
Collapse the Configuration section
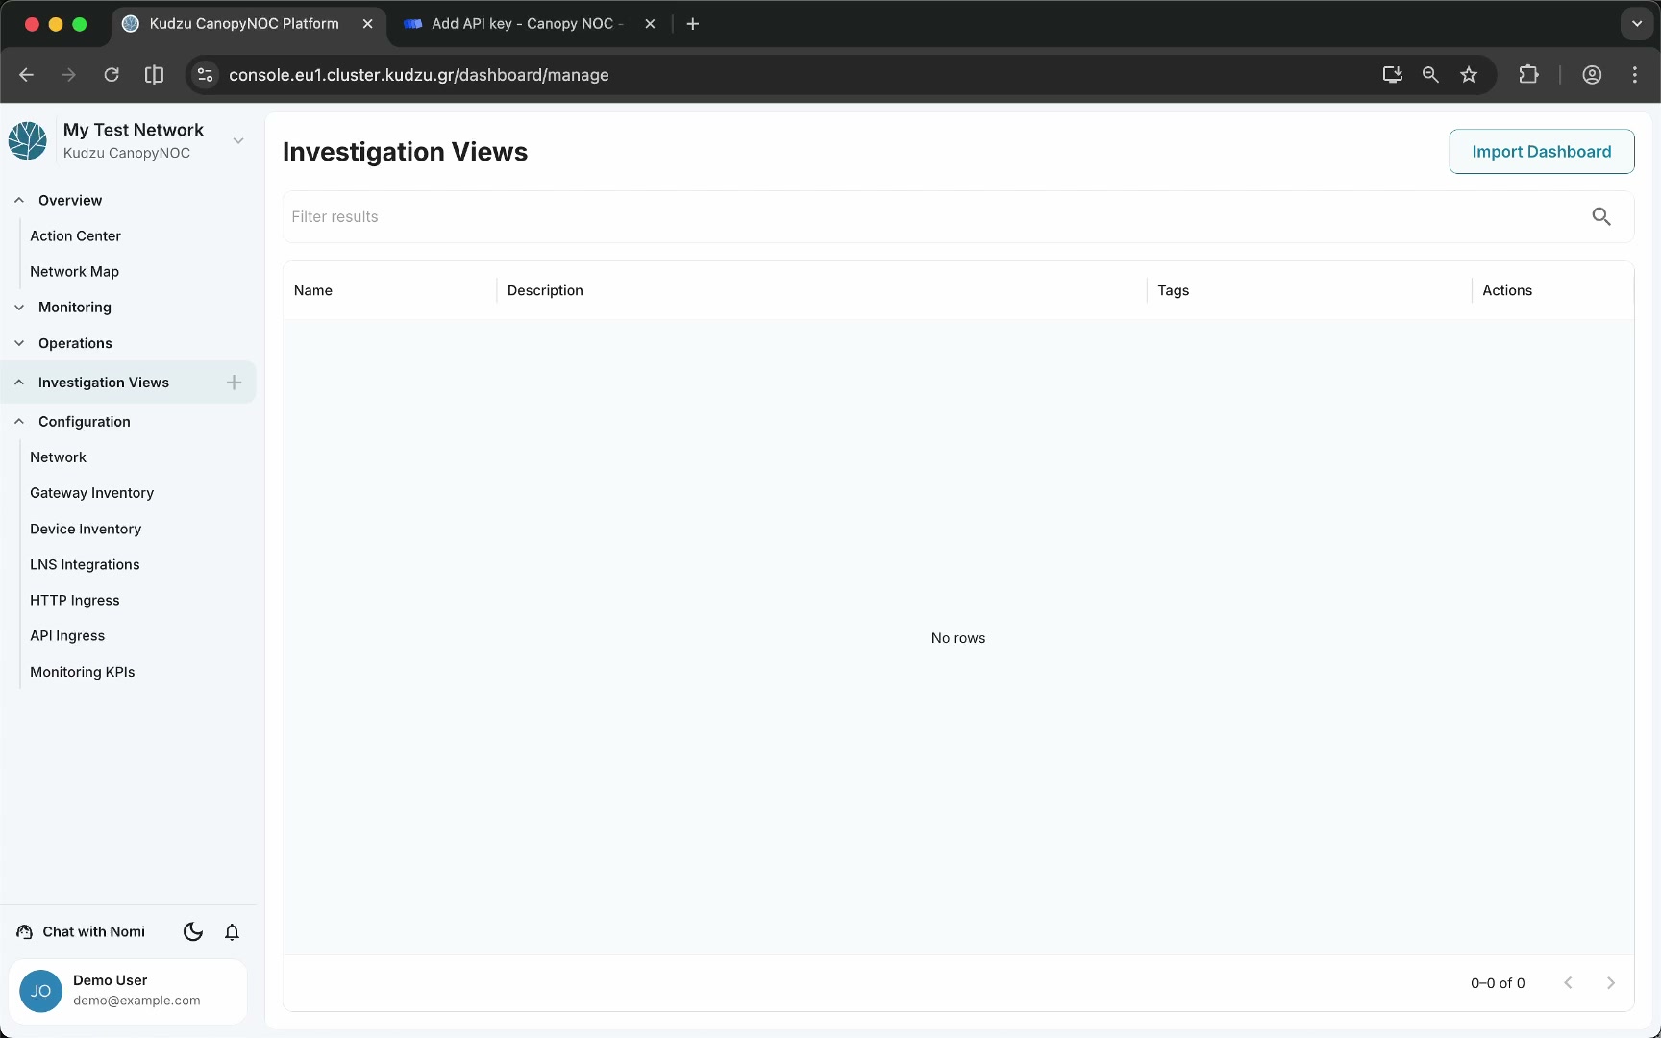pyautogui.click(x=19, y=422)
